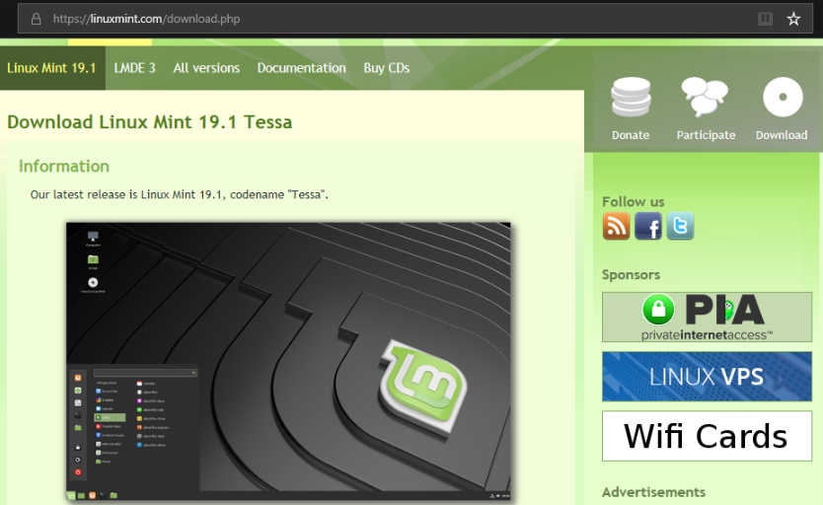
Task: Select the Linux Mint 19.1 tab
Action: click(x=52, y=68)
